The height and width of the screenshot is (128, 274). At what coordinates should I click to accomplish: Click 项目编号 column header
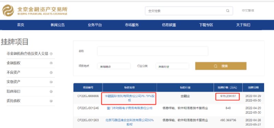click(88, 88)
